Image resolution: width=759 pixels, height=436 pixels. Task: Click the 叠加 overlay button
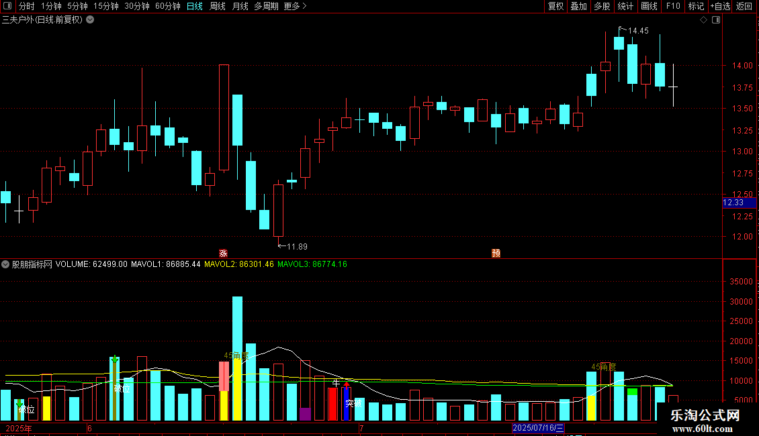pyautogui.click(x=578, y=6)
